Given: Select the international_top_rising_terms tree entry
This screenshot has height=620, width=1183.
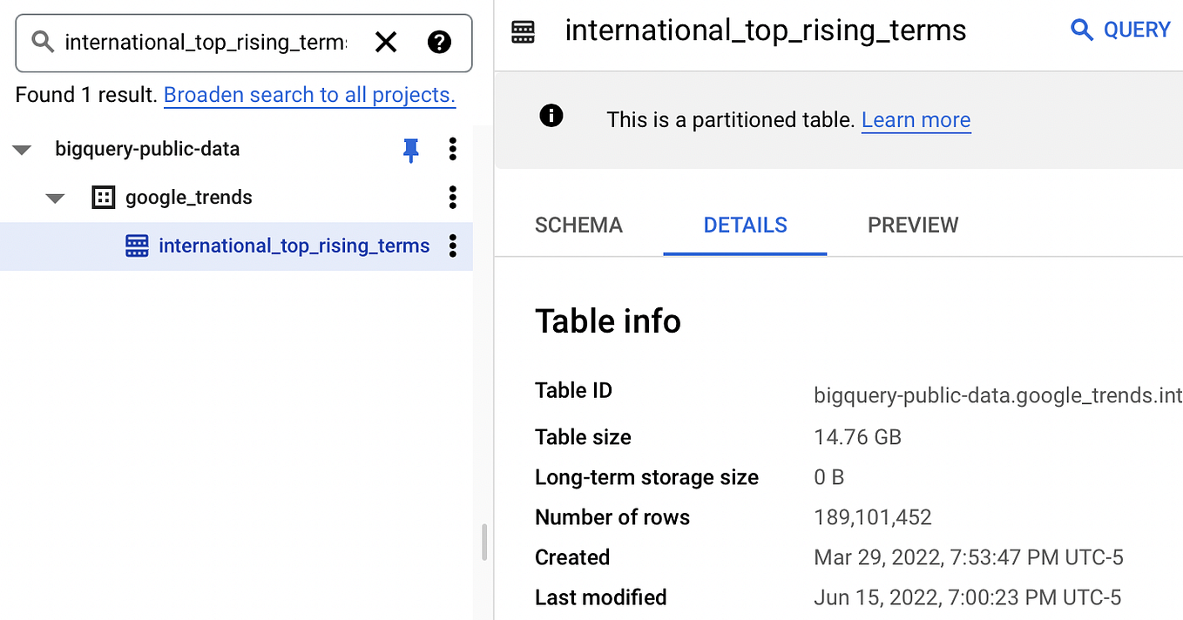Looking at the screenshot, I should [x=294, y=246].
